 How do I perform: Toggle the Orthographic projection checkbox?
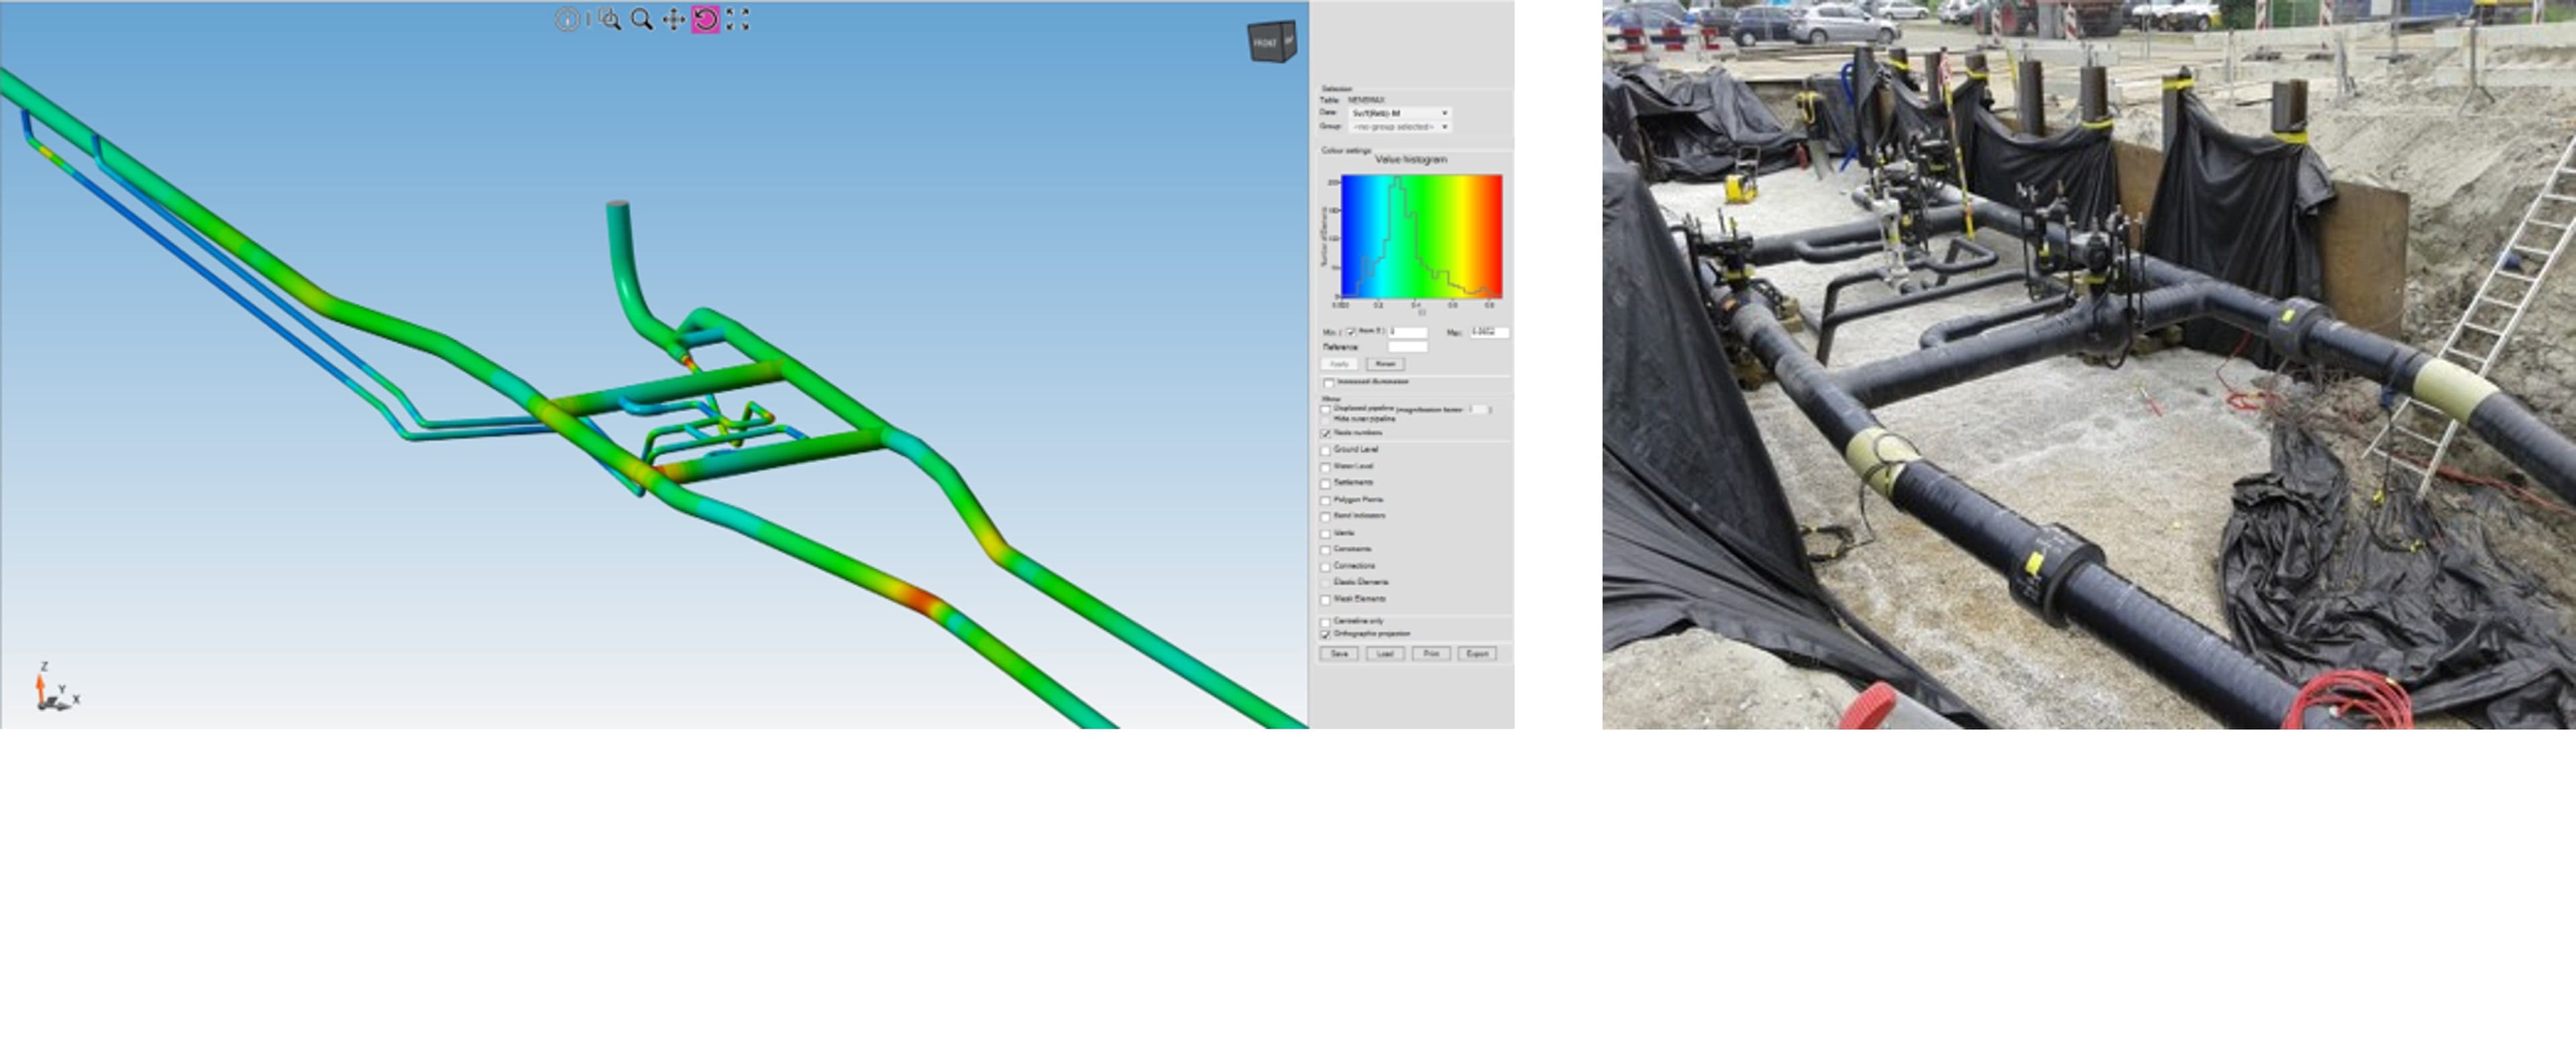tap(1326, 635)
